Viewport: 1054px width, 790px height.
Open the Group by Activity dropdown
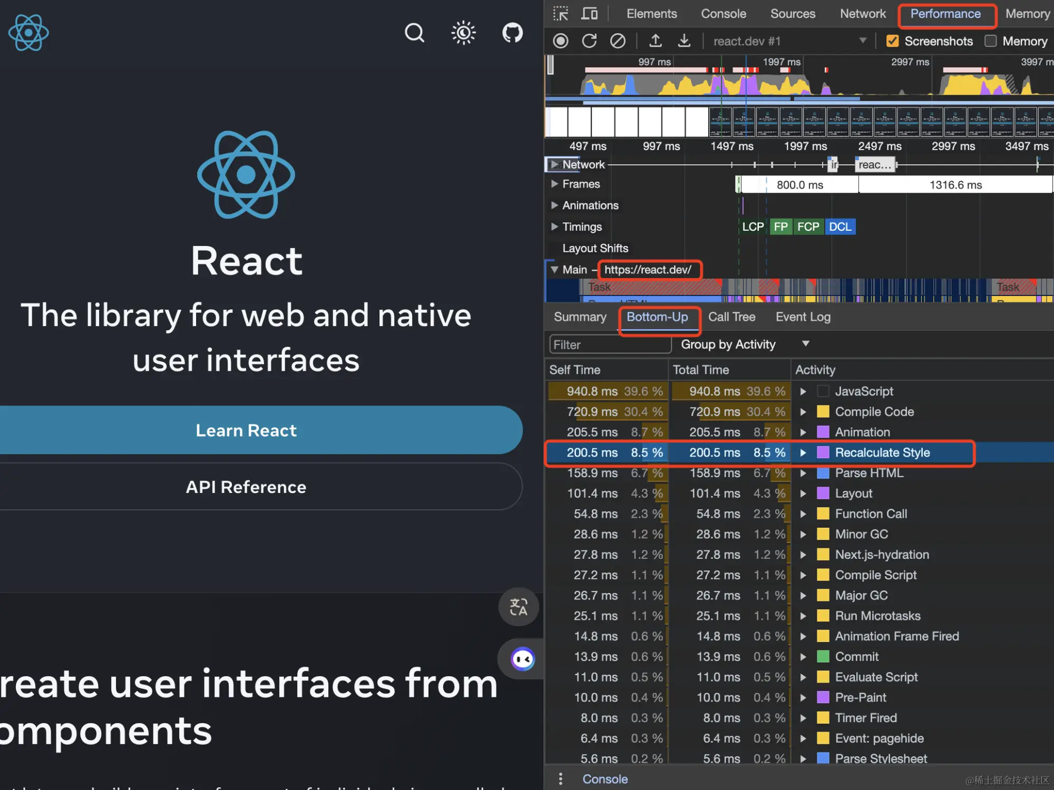pos(745,344)
